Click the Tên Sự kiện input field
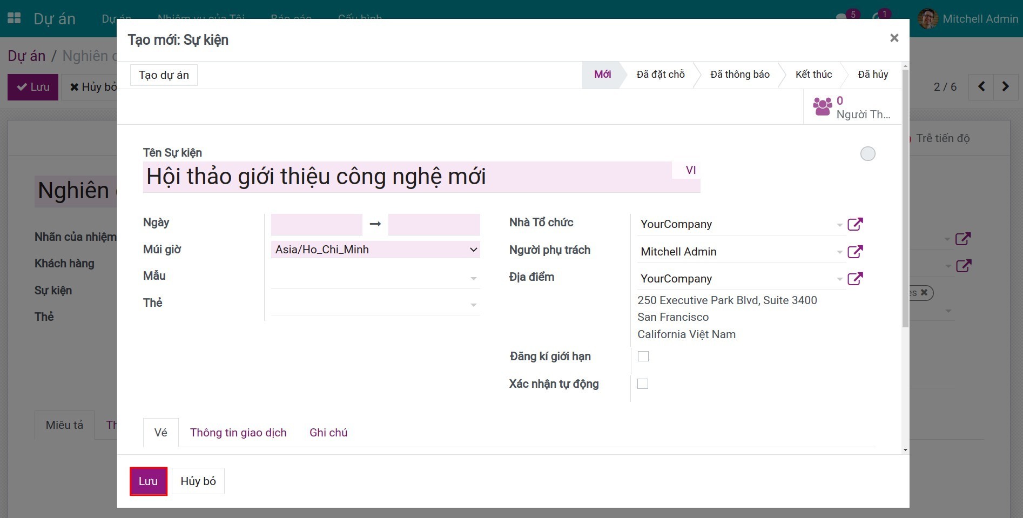The width and height of the screenshot is (1023, 518). [378, 177]
